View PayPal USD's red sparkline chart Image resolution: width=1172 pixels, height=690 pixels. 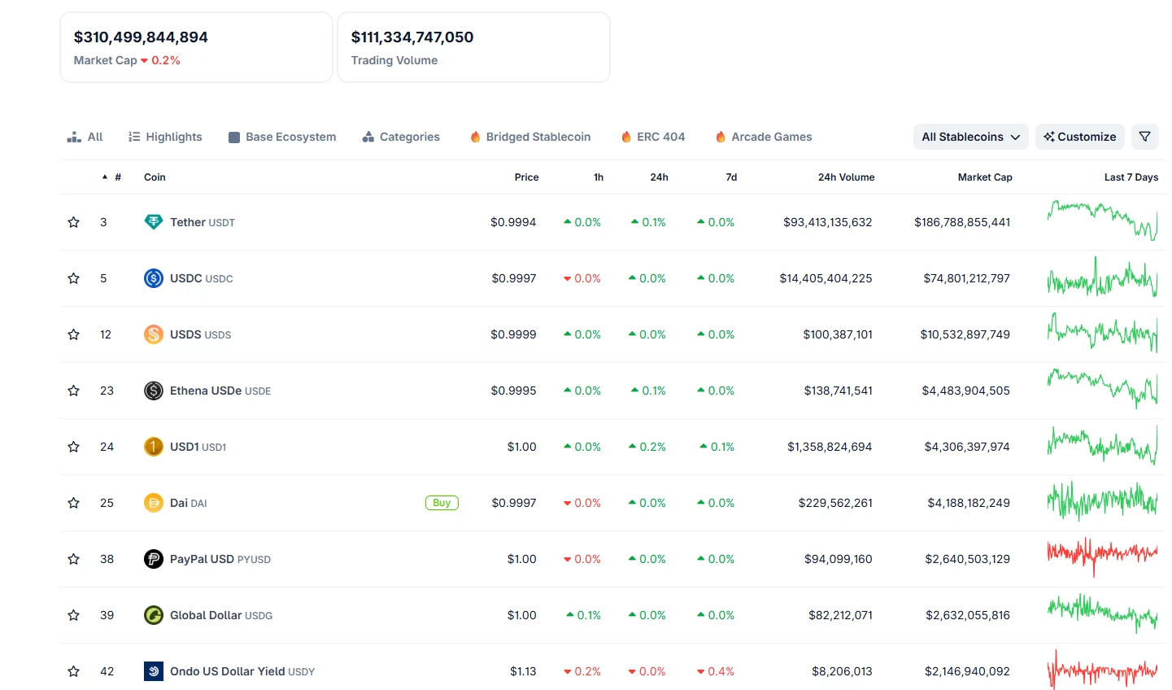point(1102,557)
